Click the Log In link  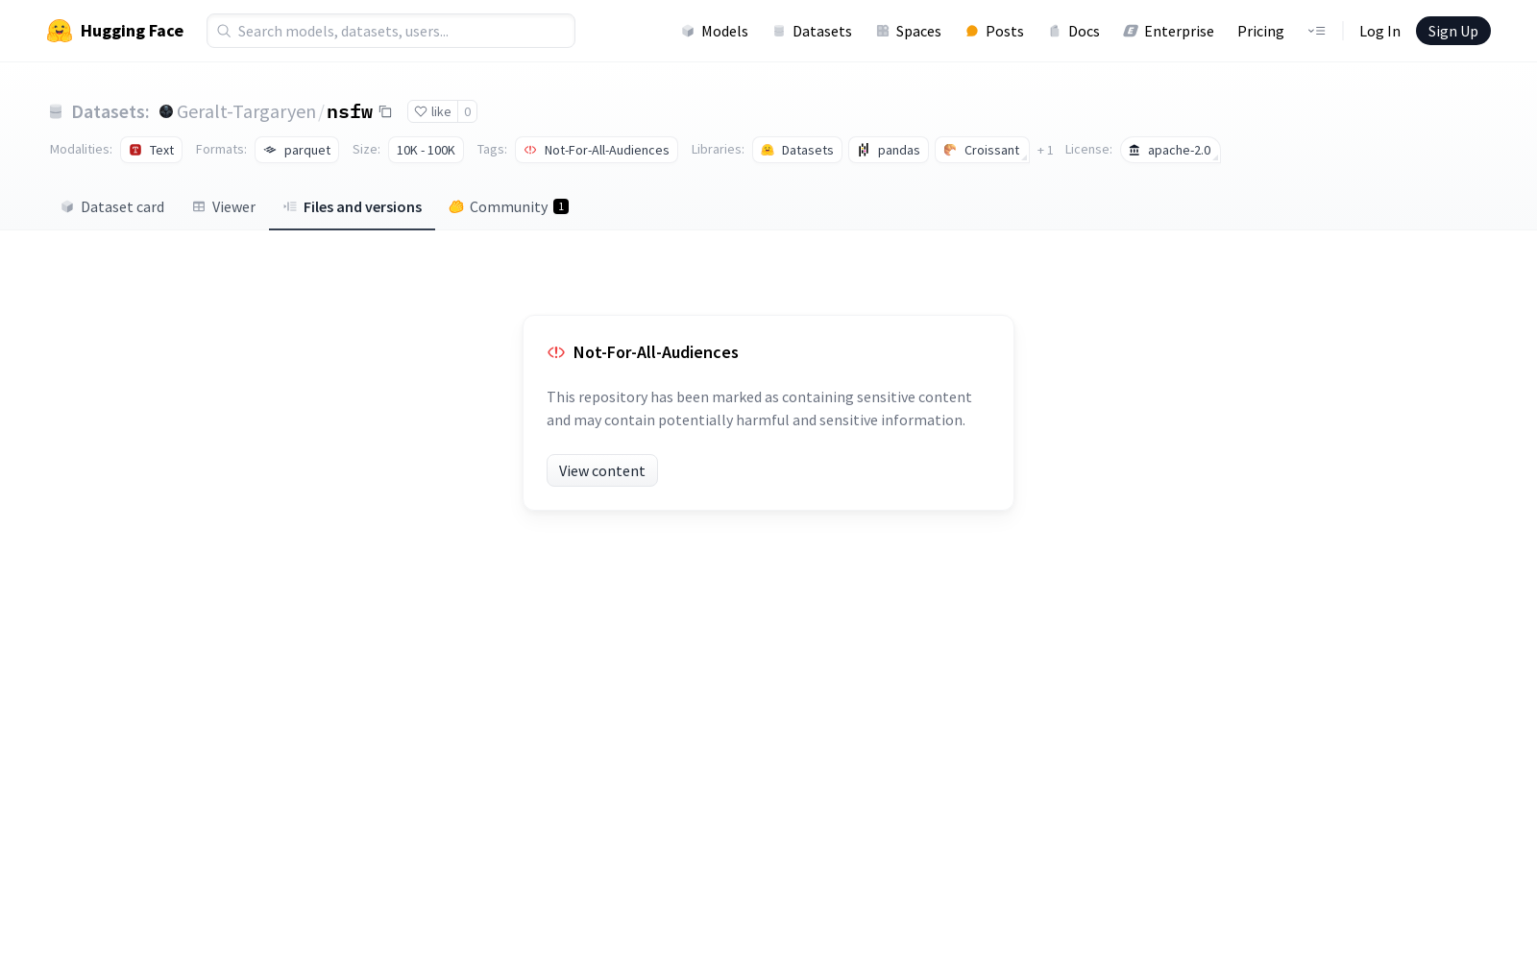[x=1379, y=31]
